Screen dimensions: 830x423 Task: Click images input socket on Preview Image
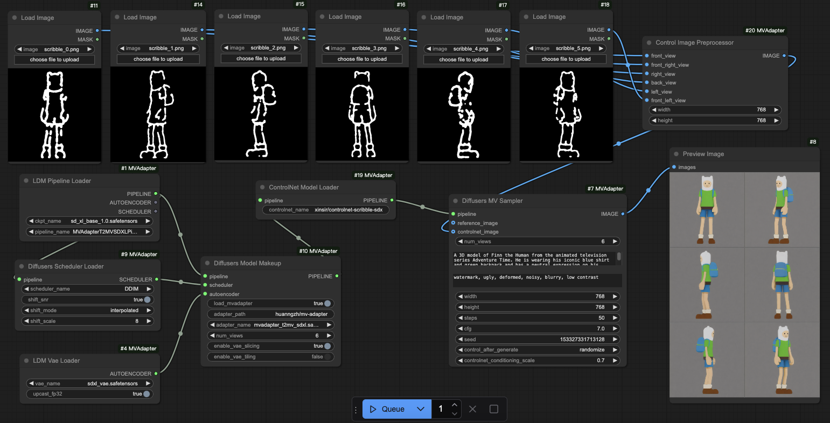[674, 167]
